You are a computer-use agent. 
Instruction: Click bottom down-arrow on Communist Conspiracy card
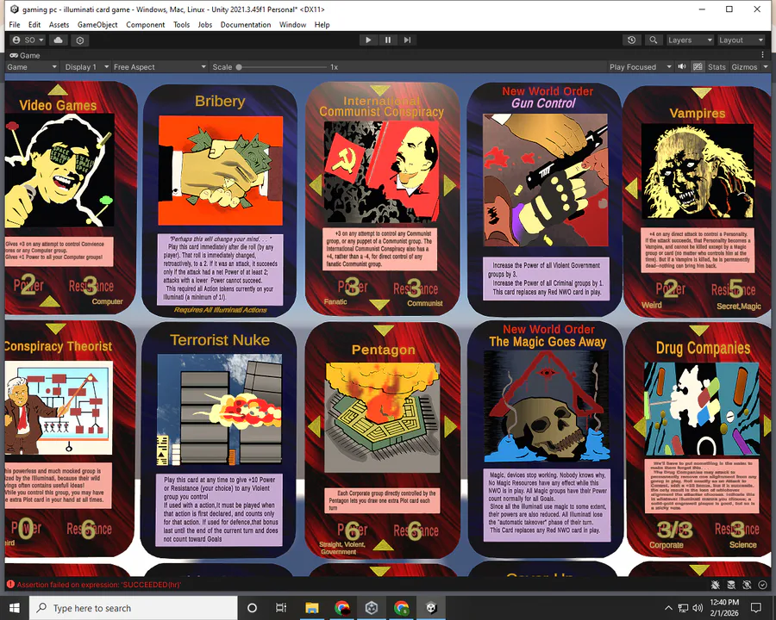coord(379,305)
